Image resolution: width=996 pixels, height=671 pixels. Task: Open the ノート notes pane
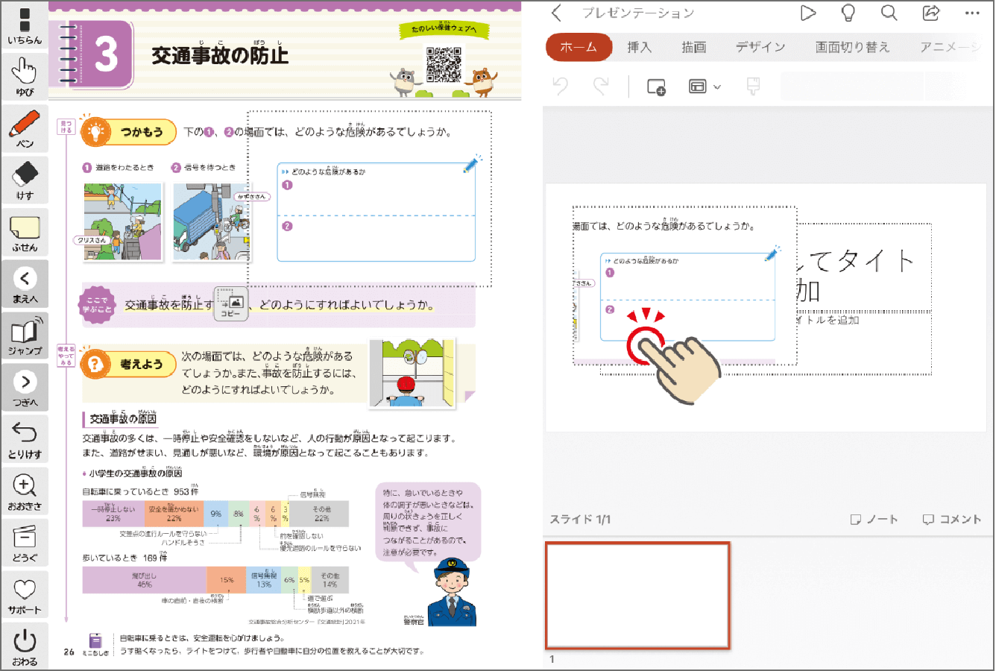pos(874,519)
